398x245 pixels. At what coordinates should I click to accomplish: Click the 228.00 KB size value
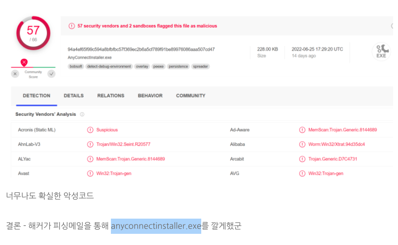(x=267, y=49)
